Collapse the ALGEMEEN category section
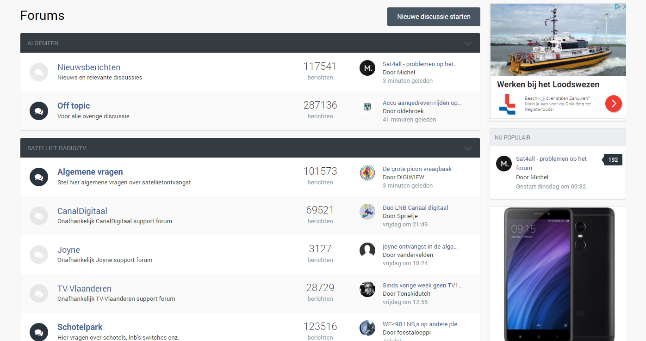The width and height of the screenshot is (646, 341). (468, 43)
